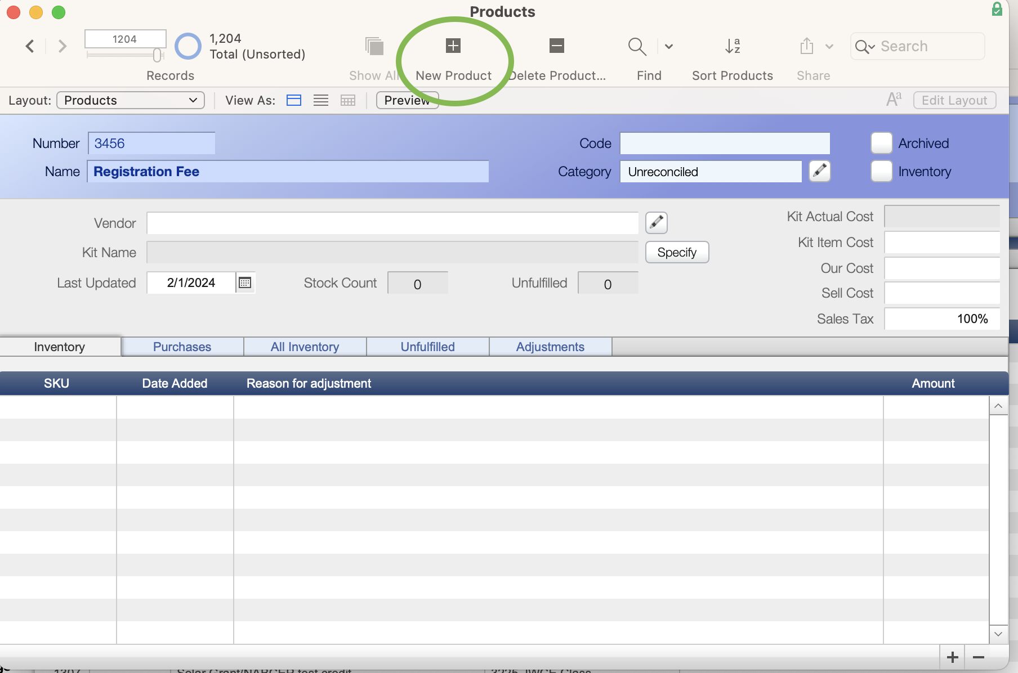This screenshot has width=1018, height=673.
Task: Click the Reason for adjustment header
Action: 309,383
